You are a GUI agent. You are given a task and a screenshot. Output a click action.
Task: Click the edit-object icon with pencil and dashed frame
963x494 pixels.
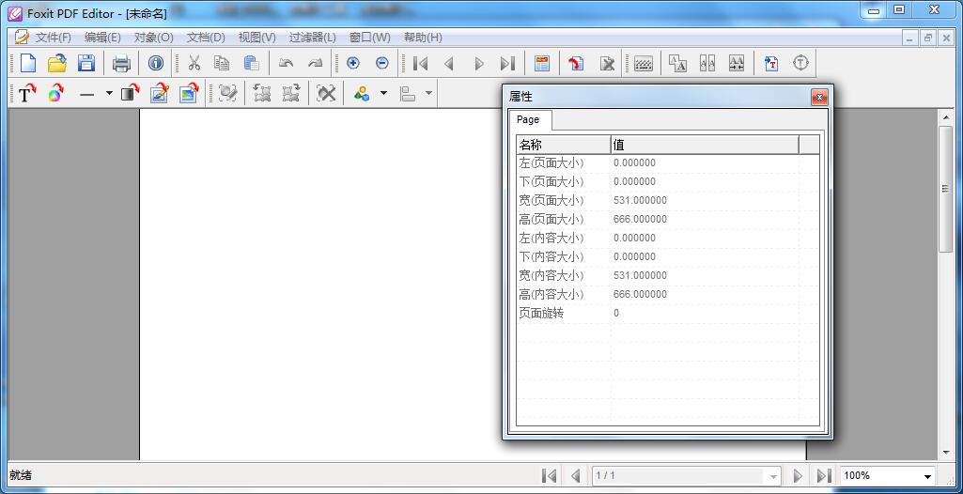tap(228, 94)
